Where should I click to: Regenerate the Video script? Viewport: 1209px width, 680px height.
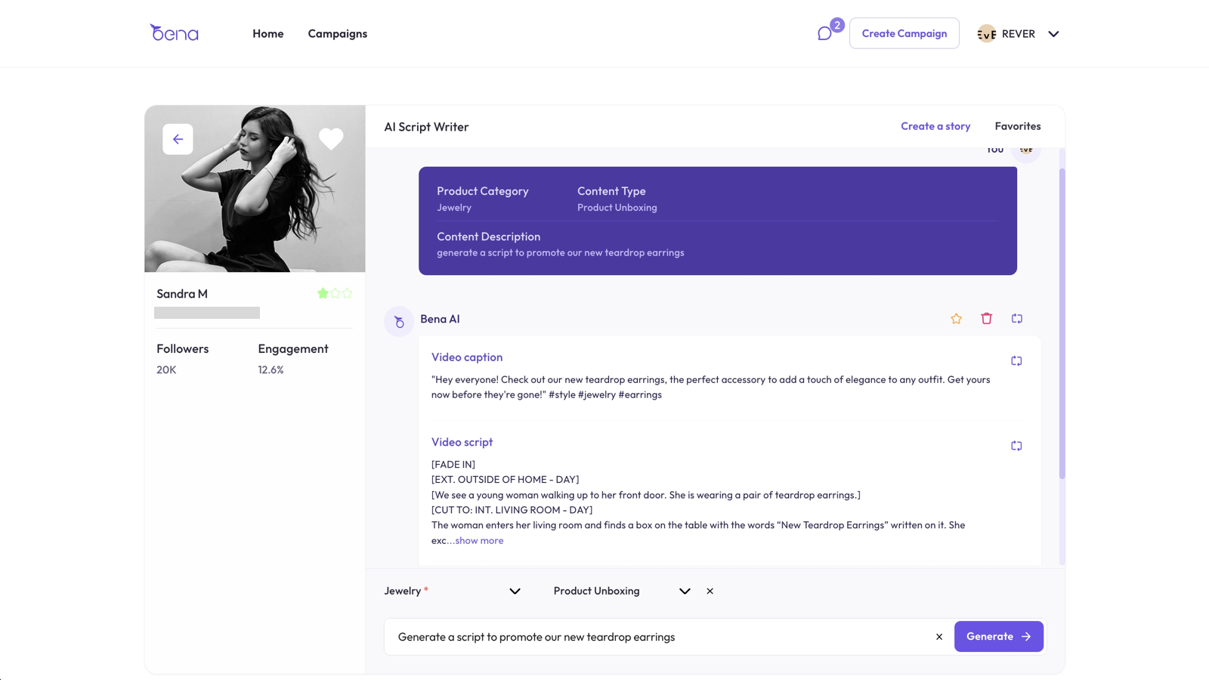1016,446
